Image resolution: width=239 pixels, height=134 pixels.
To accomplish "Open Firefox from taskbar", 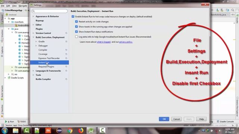I will [81, 131].
